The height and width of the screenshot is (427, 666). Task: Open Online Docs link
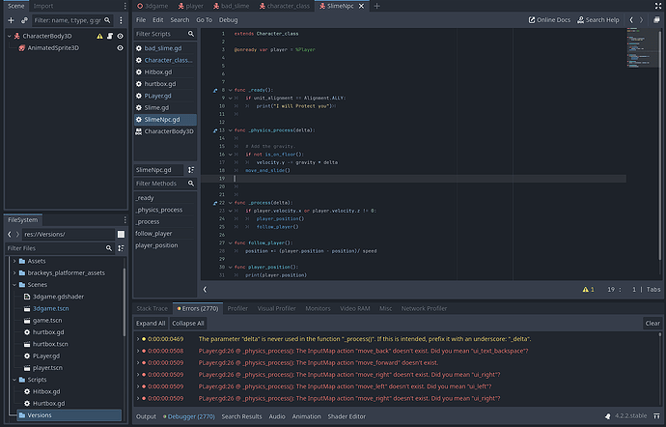pyautogui.click(x=549, y=20)
